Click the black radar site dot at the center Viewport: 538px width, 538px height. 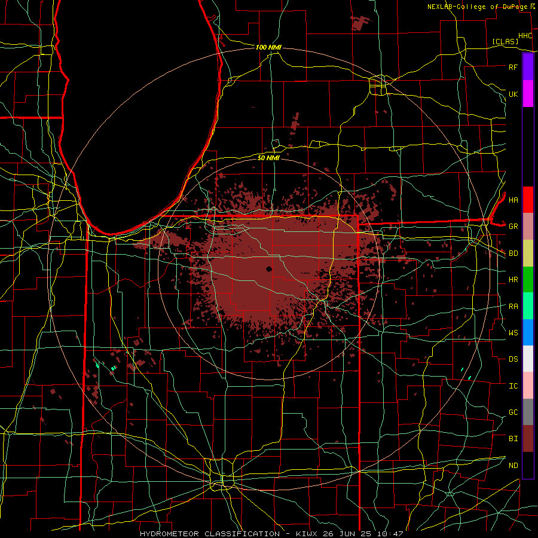point(268,269)
